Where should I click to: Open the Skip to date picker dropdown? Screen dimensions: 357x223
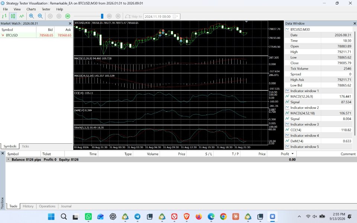pos(175,16)
